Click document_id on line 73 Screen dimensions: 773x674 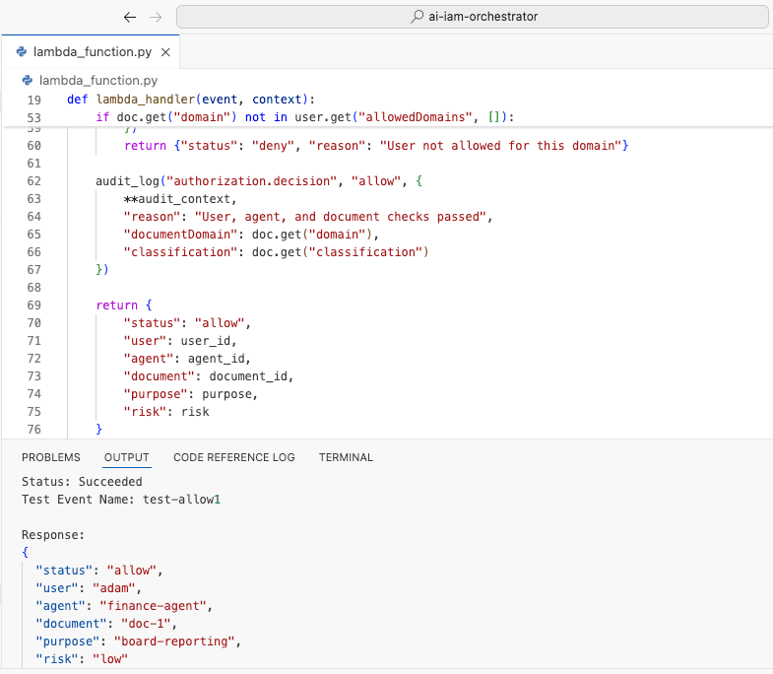[x=248, y=376]
